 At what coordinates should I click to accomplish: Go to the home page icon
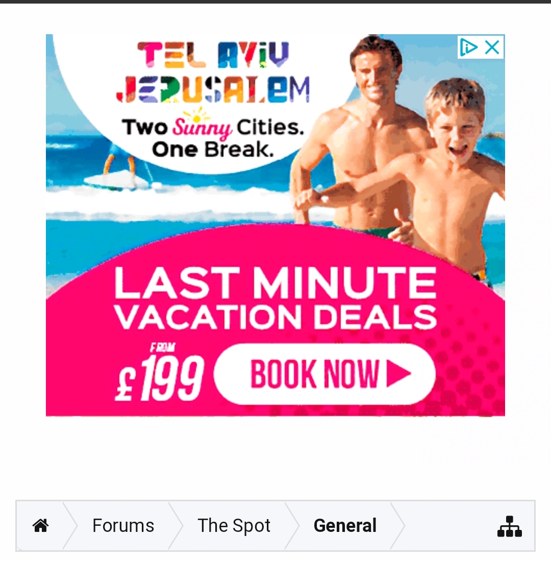[x=40, y=526]
